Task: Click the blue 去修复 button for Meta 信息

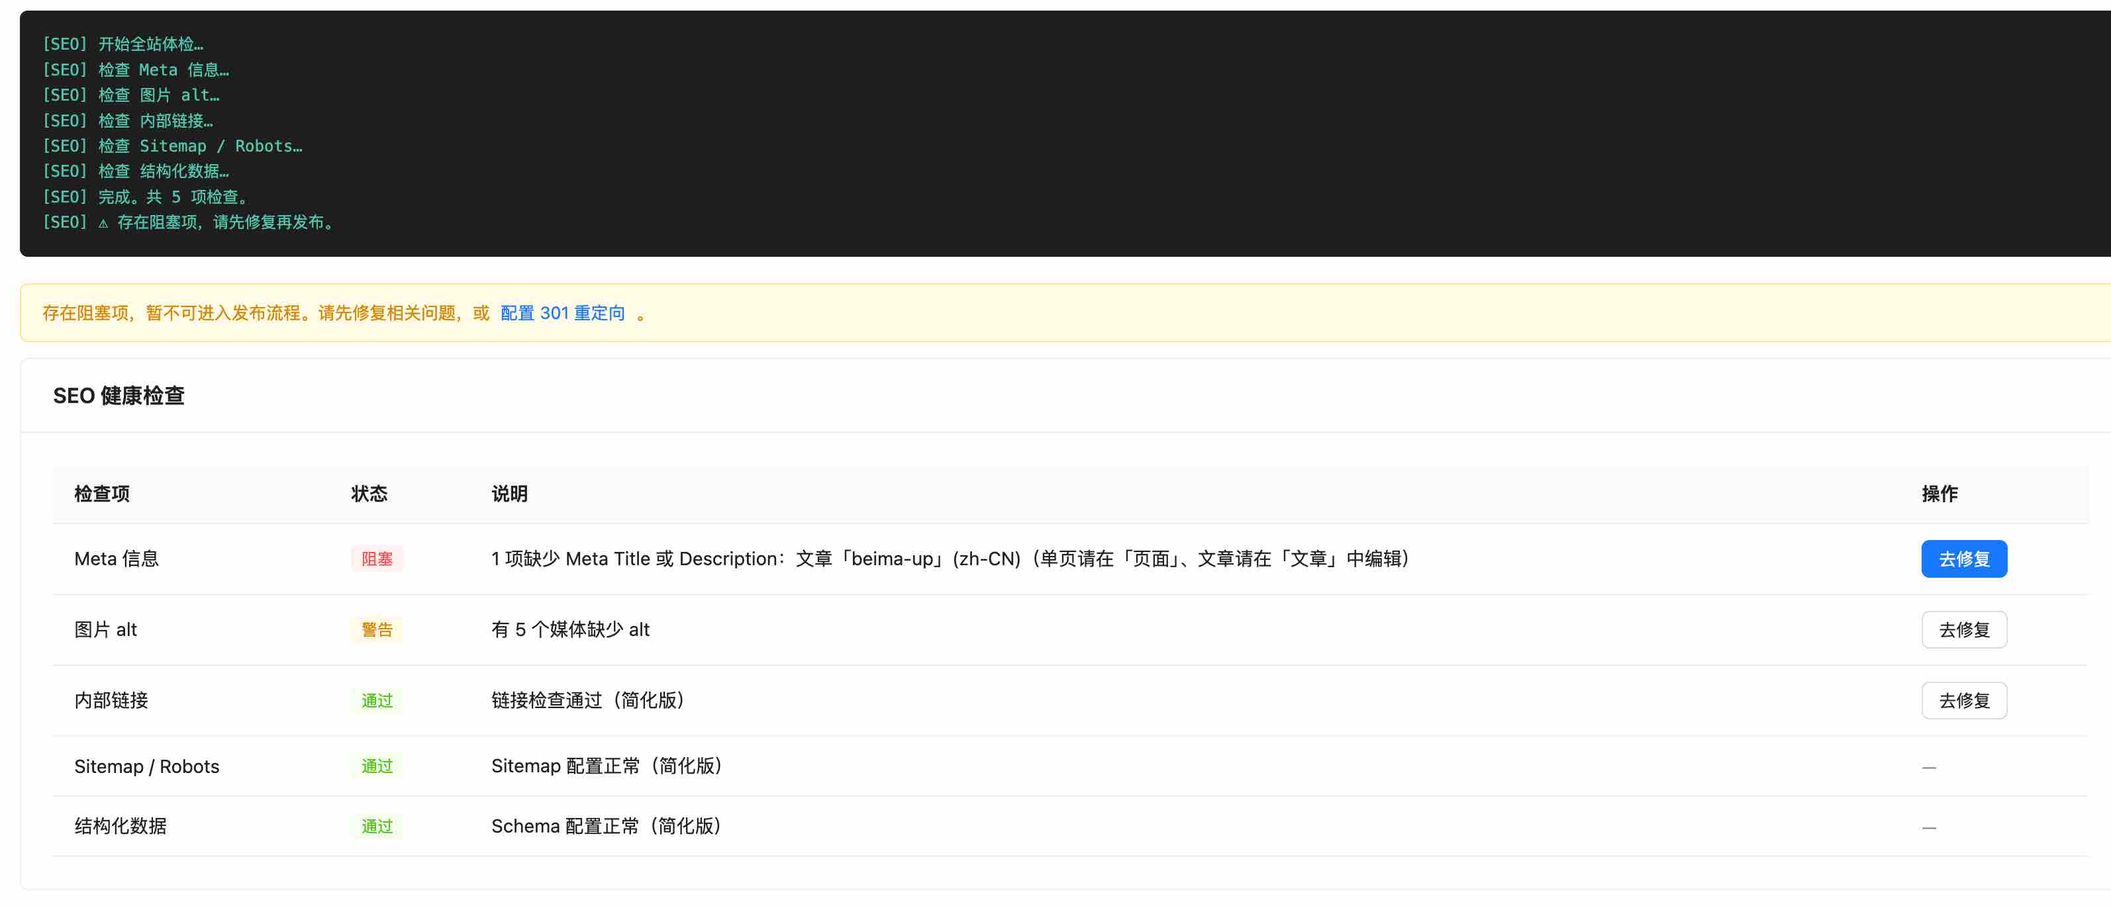Action: pyautogui.click(x=1963, y=559)
